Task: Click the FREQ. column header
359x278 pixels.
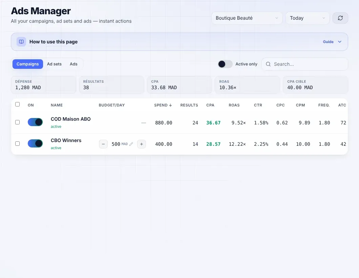Action: (x=324, y=105)
